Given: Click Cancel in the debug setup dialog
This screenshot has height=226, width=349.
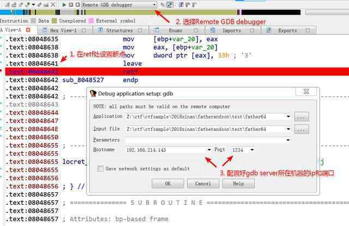Looking at the screenshot, I should click(203, 183).
